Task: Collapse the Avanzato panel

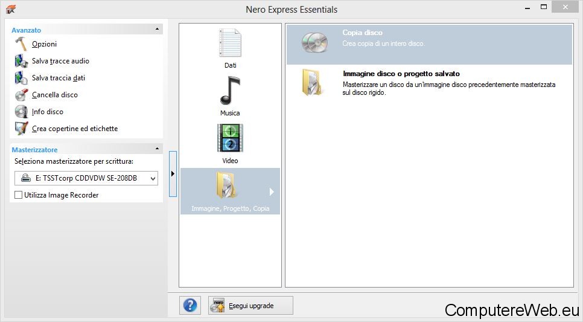Action: pos(157,29)
